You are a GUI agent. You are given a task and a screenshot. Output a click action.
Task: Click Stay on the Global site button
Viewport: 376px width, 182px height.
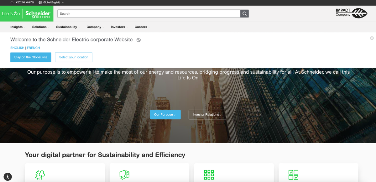[x=31, y=57]
